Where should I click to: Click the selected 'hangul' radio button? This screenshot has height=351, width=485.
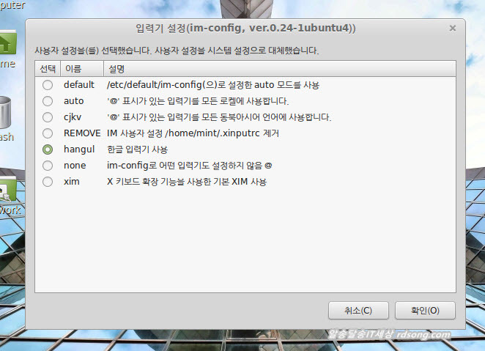click(48, 149)
